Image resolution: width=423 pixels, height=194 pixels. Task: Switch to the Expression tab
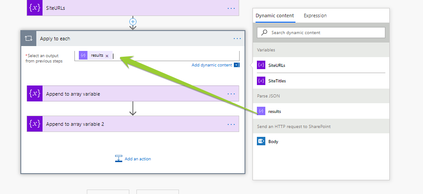(x=315, y=16)
